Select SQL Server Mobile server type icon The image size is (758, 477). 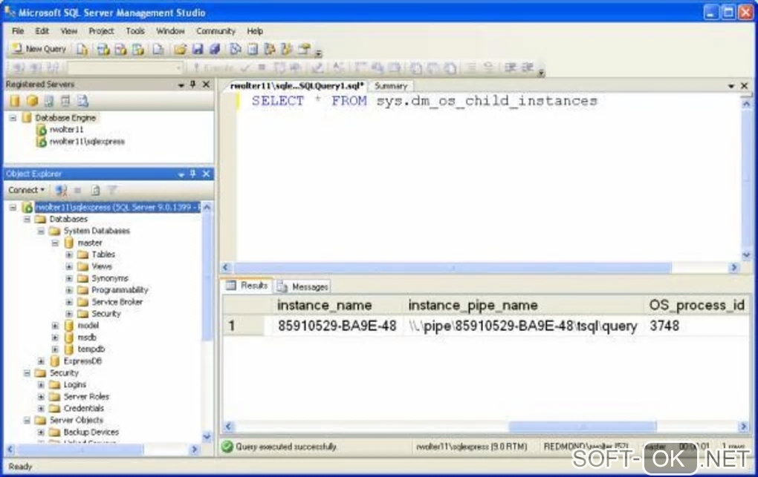65,101
